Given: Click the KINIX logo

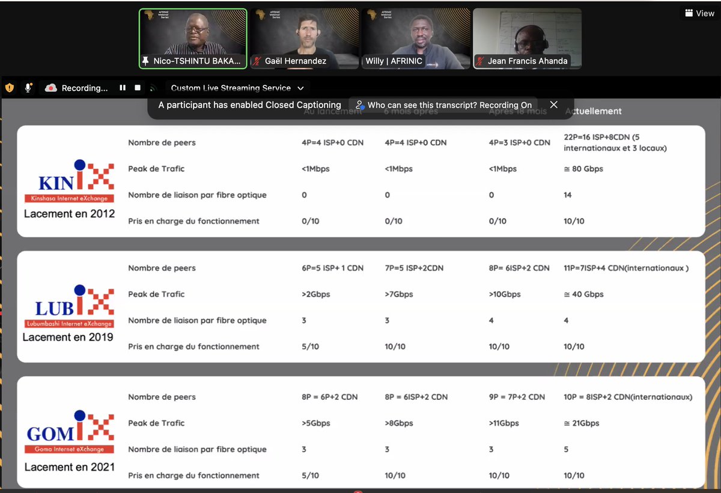Looking at the screenshot, I should coord(69,181).
